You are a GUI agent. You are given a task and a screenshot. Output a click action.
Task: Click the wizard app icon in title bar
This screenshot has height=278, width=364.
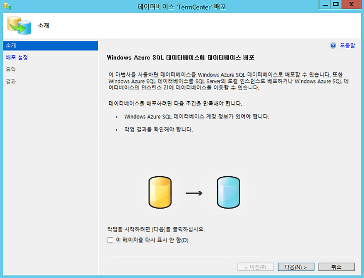tap(7, 6)
